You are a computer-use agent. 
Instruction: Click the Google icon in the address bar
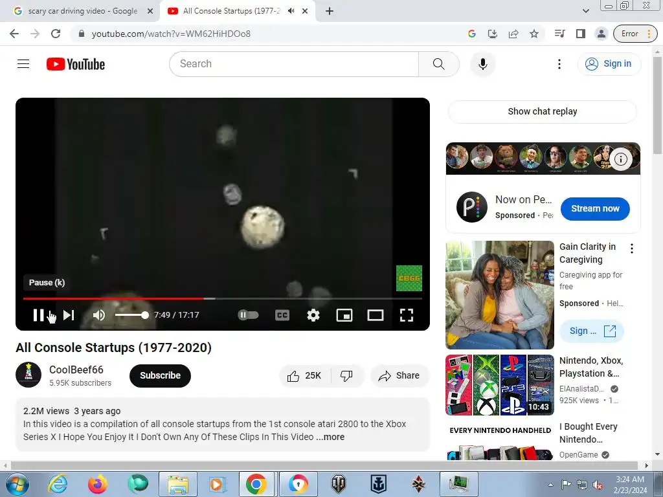[x=472, y=34]
